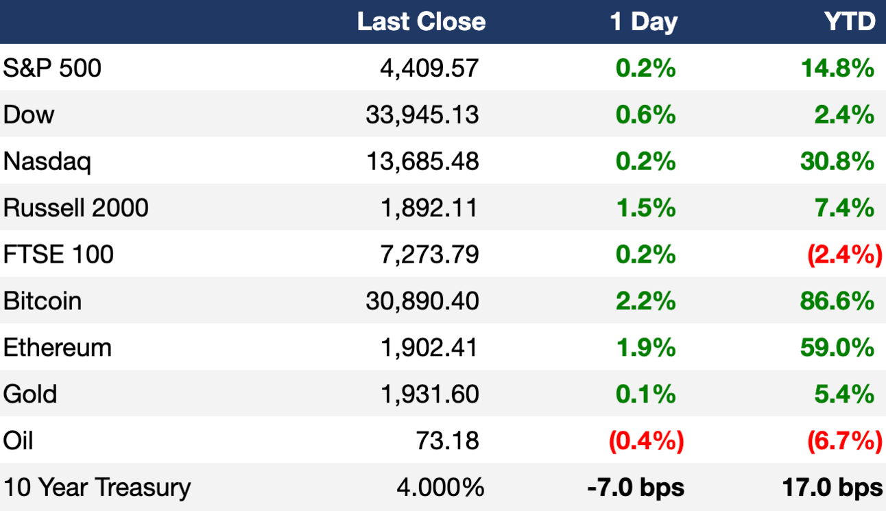Select the Bitcoin row label

coord(42,300)
